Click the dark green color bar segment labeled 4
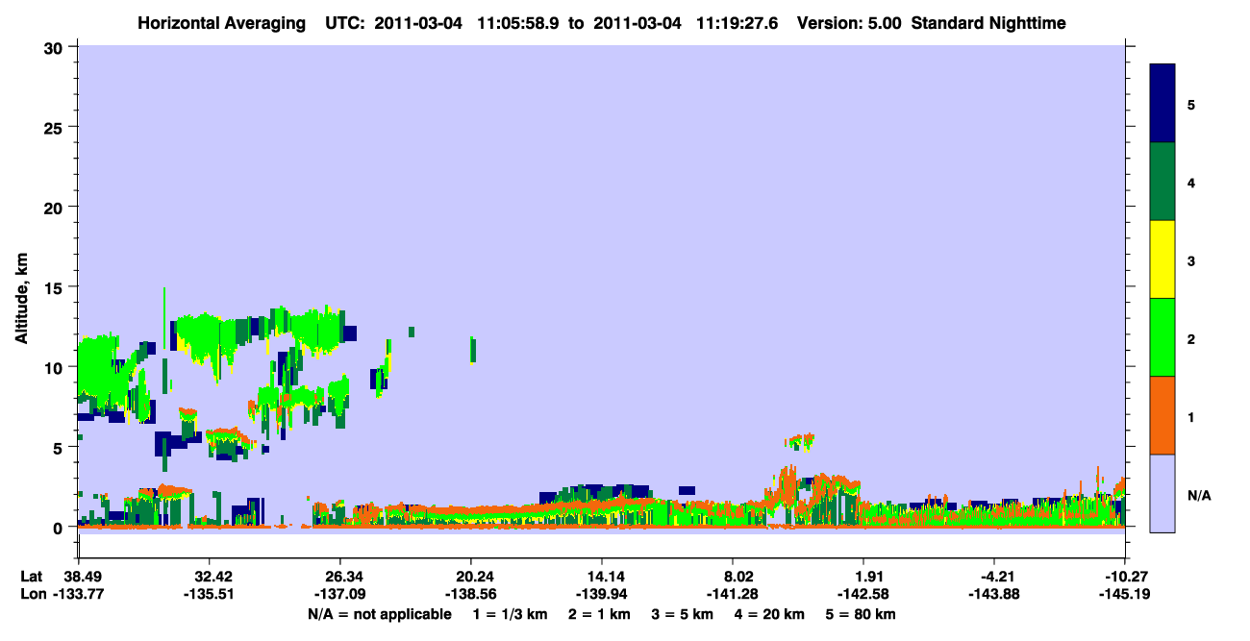The height and width of the screenshot is (641, 1250). pos(1162,182)
